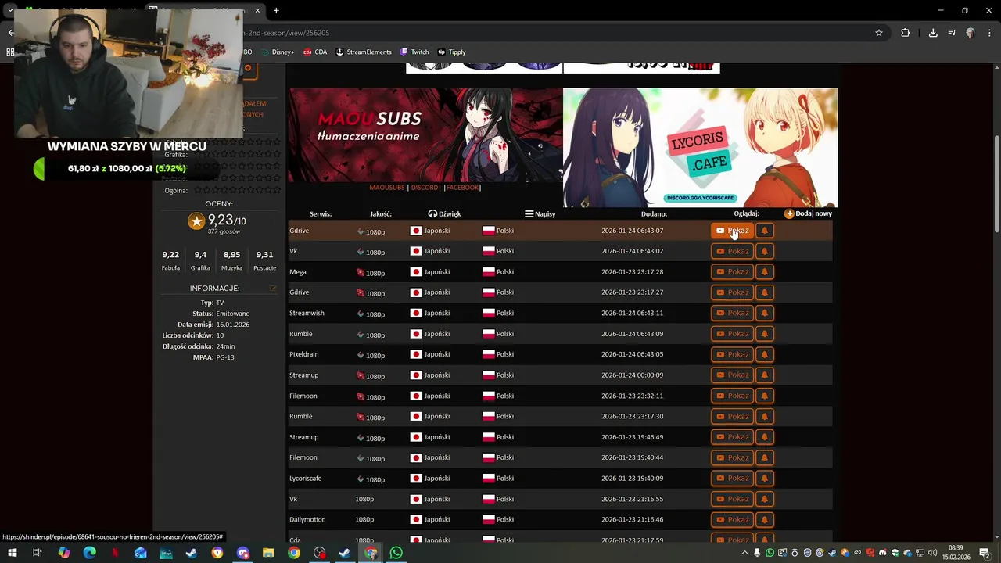Viewport: 1001px width, 563px height.
Task: Open Microsoft Edge from the taskbar
Action: point(89,553)
